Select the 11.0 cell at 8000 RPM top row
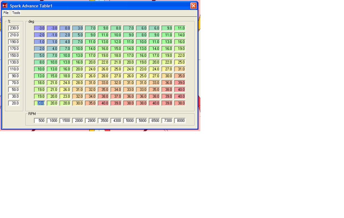The width and height of the screenshot is (344, 218). (180, 28)
